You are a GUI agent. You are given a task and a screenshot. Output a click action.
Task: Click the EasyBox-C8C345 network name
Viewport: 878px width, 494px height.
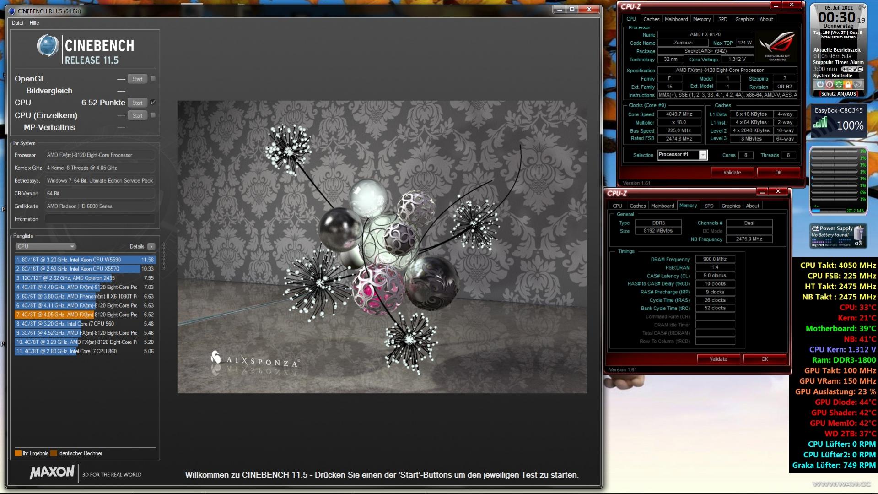(839, 110)
